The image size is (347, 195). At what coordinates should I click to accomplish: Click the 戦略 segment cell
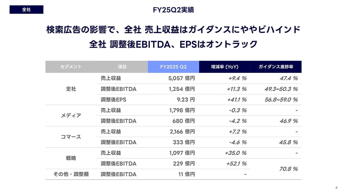pos(71,158)
